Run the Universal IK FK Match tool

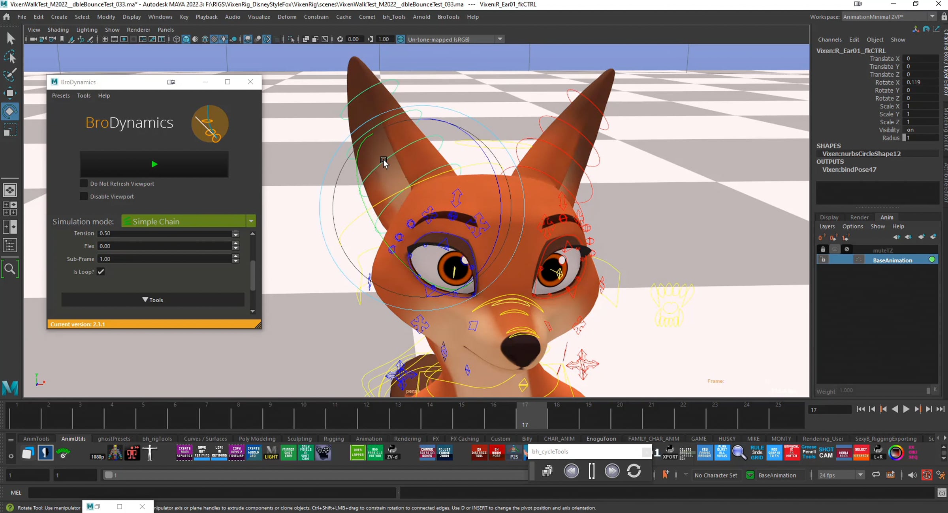pyautogui.click(x=792, y=453)
